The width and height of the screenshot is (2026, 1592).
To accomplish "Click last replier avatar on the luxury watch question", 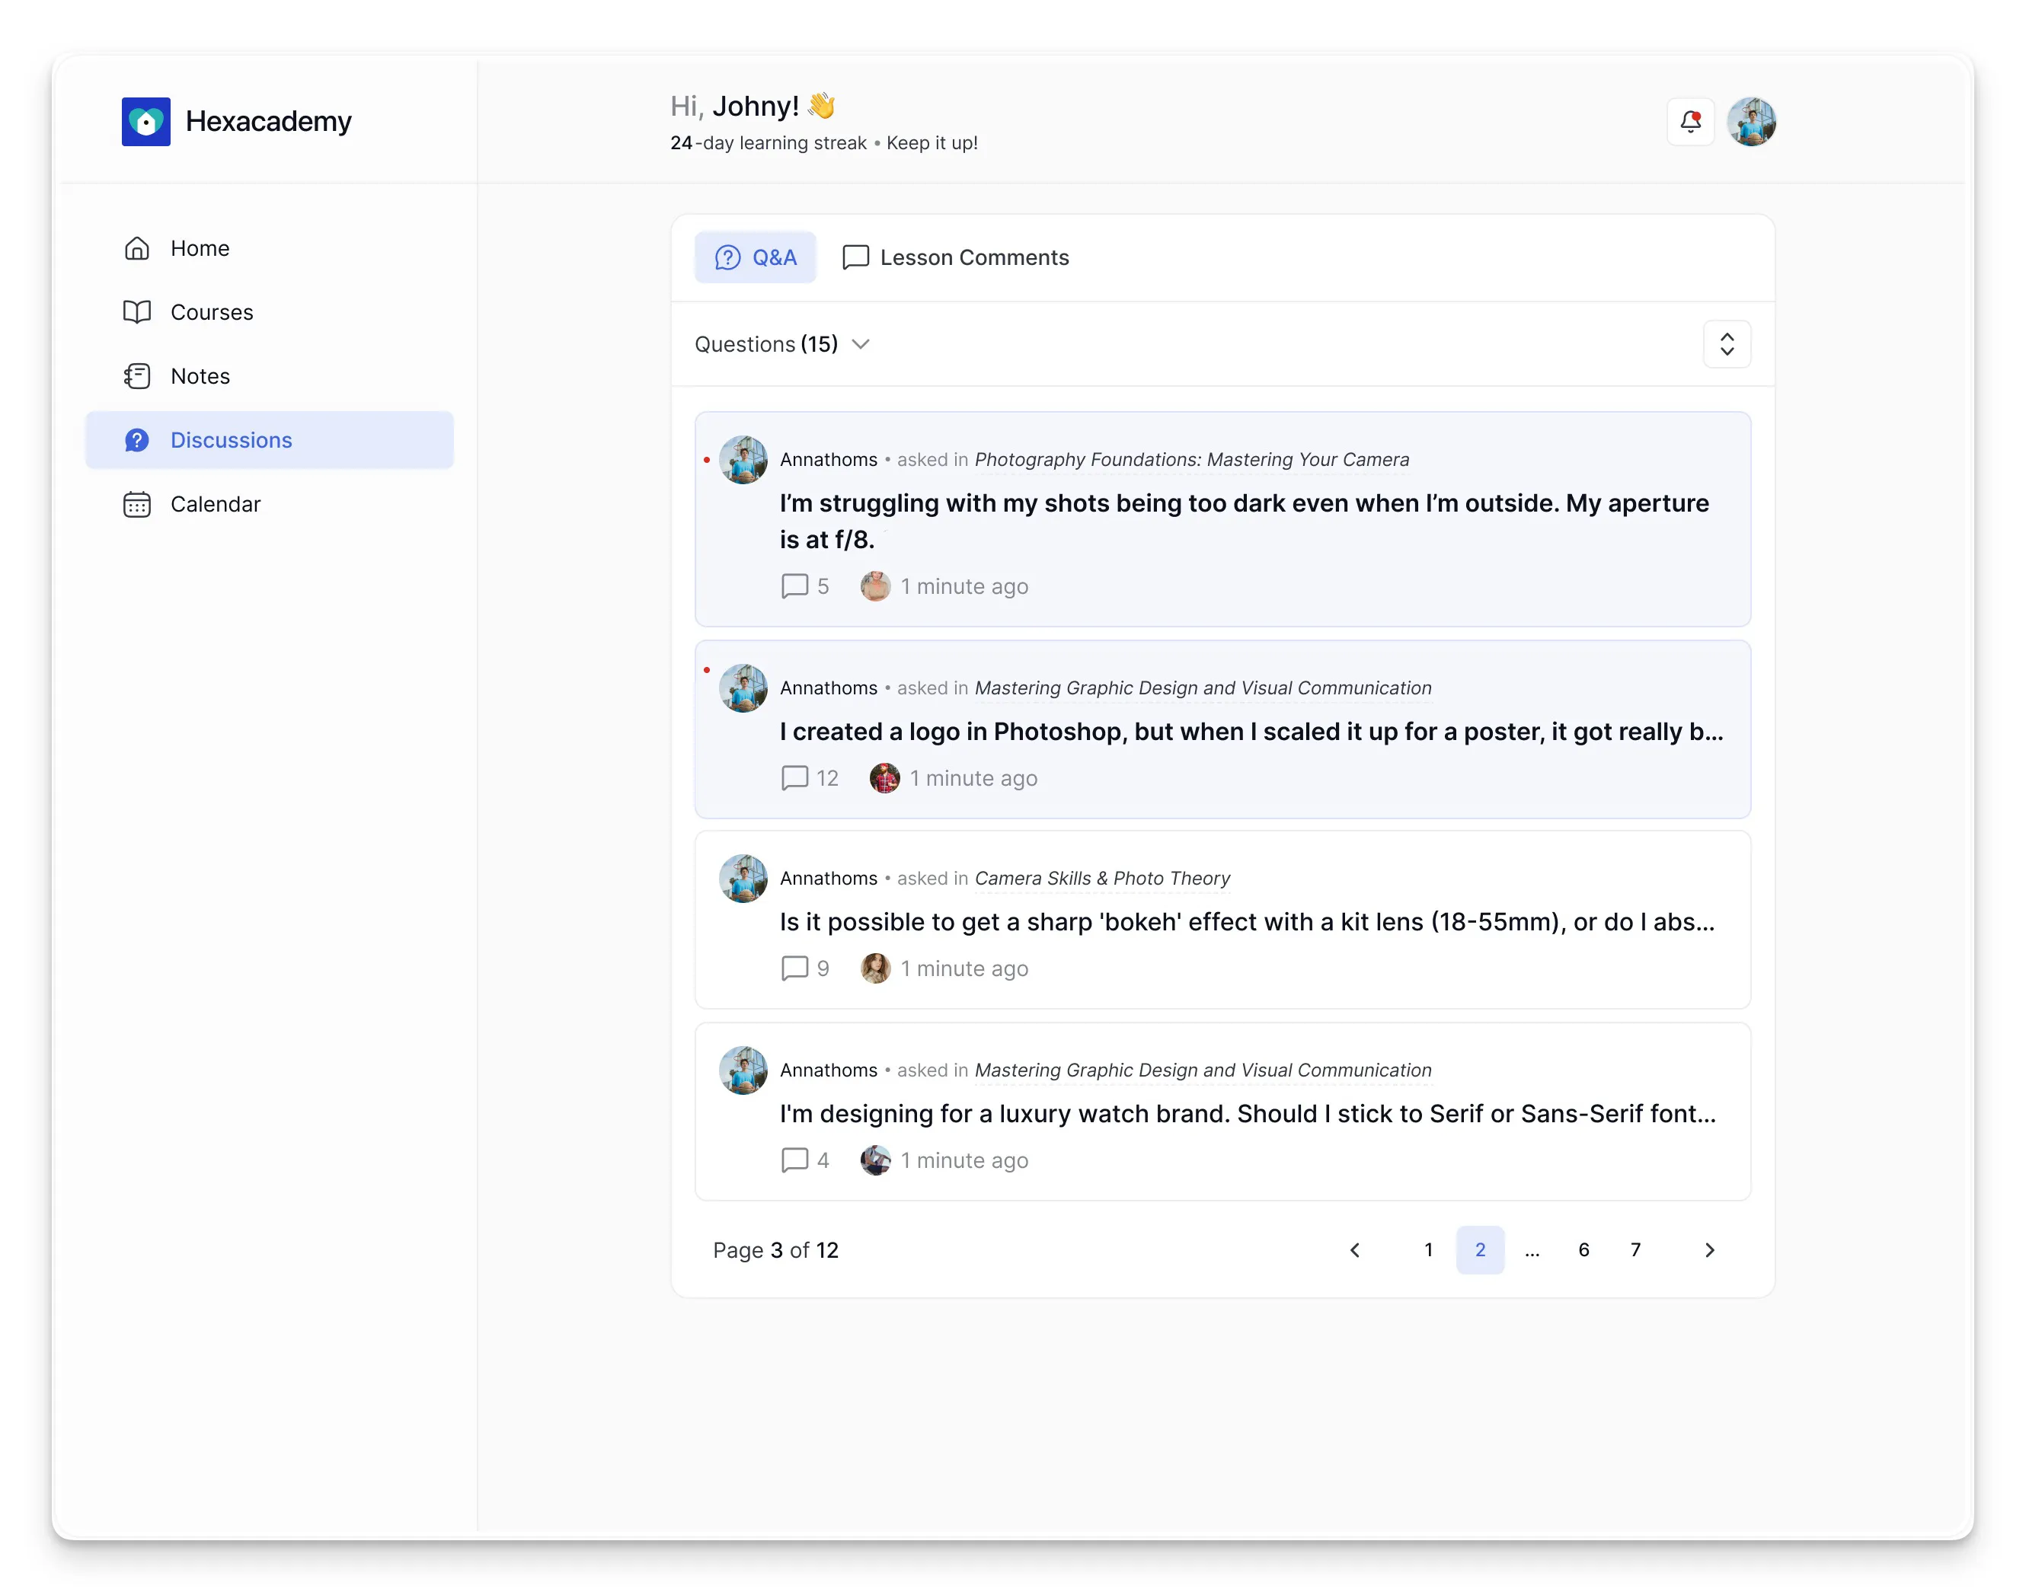I will coord(874,1160).
